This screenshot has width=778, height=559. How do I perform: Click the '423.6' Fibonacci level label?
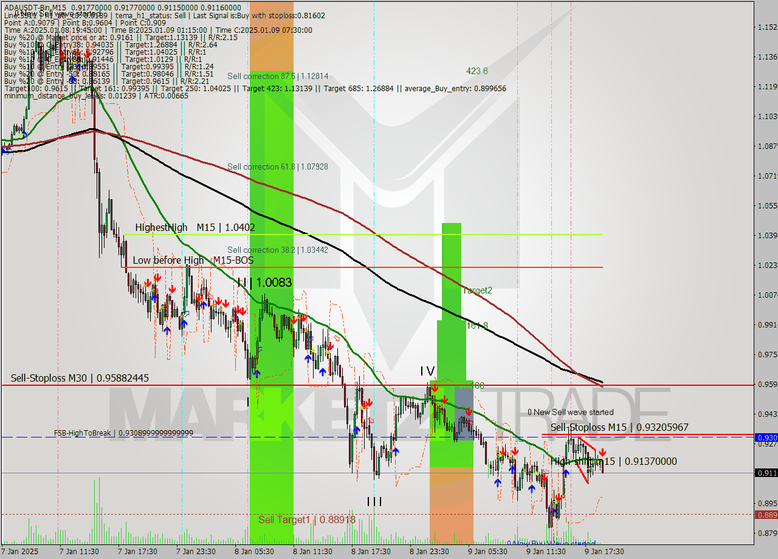tap(477, 71)
